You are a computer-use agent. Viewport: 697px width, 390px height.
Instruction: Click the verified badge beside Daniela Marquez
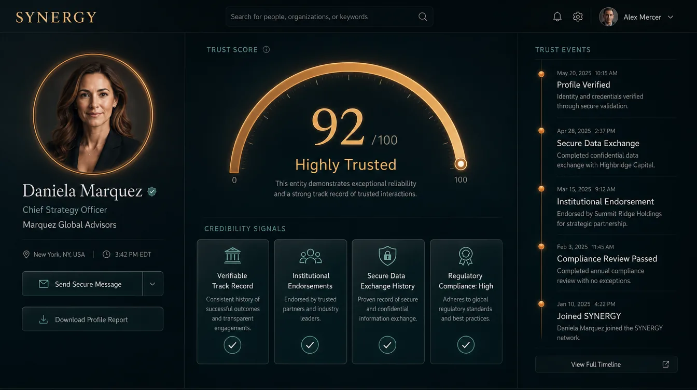pos(152,191)
